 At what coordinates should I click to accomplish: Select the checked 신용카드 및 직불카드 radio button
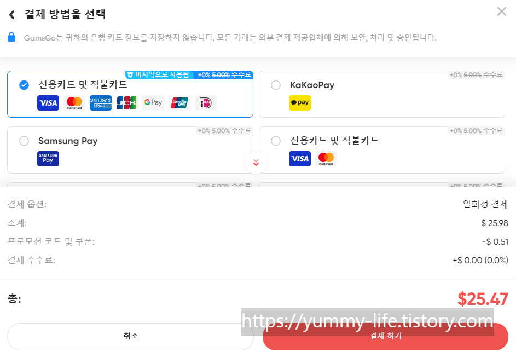point(24,85)
